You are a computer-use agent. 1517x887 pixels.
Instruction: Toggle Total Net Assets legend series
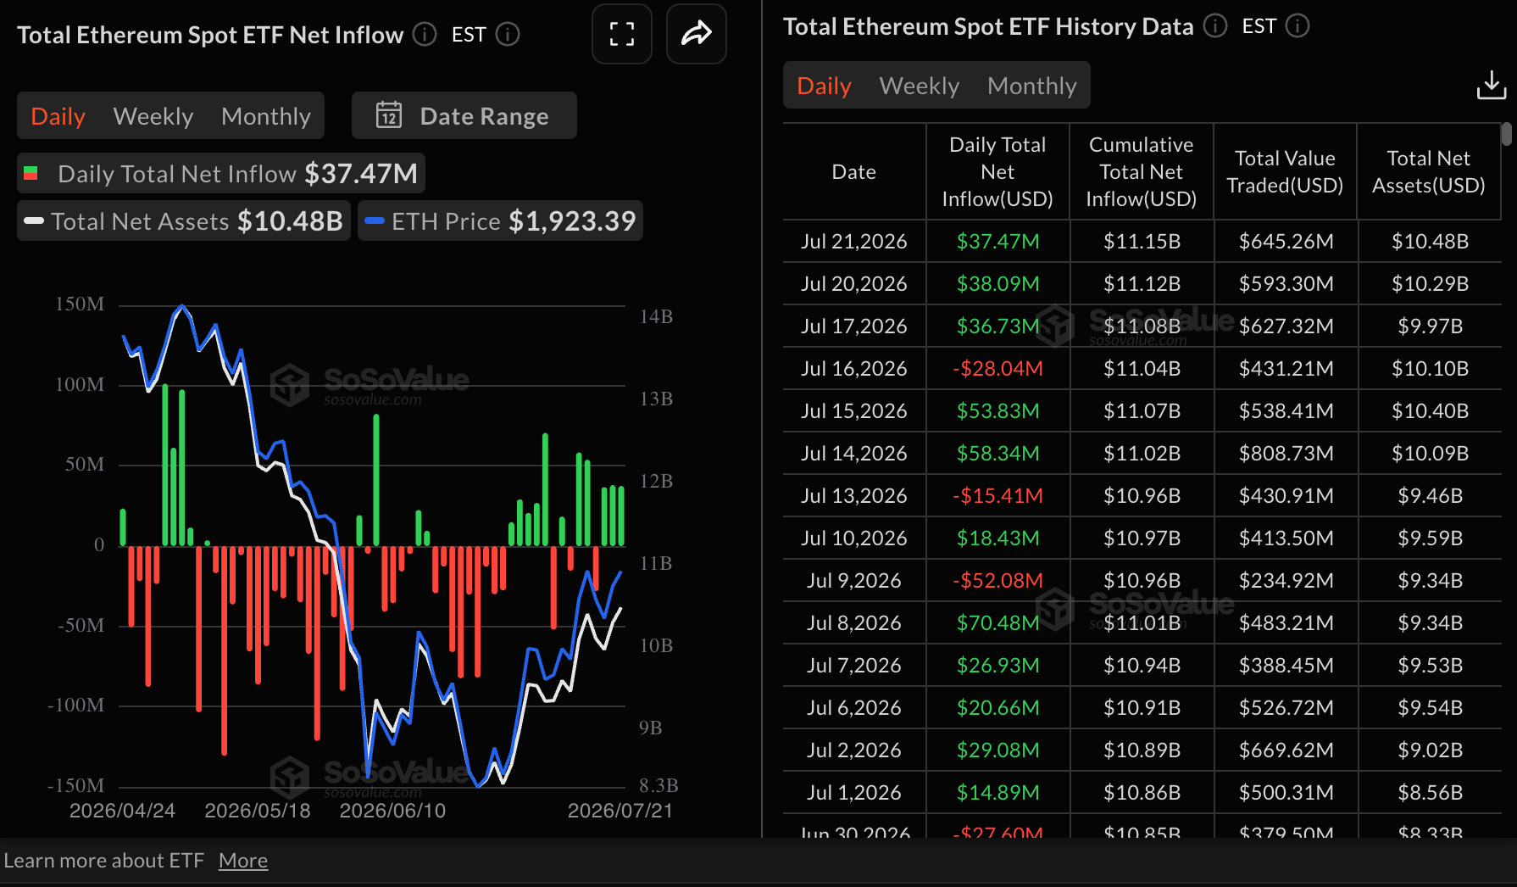click(184, 221)
